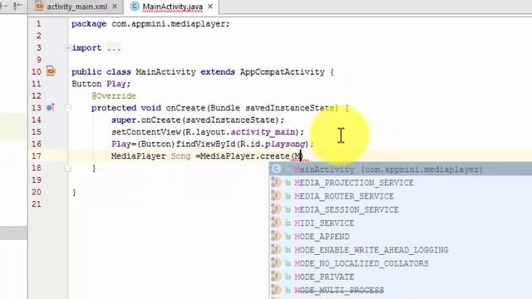Click the collapse panel icon left of tabs

coord(17,6)
